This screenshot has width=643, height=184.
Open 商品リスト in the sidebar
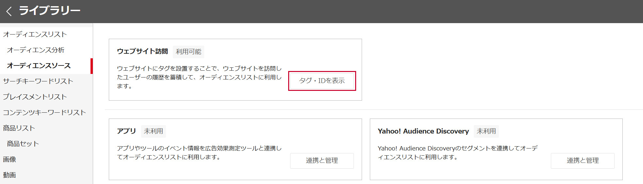coord(19,128)
